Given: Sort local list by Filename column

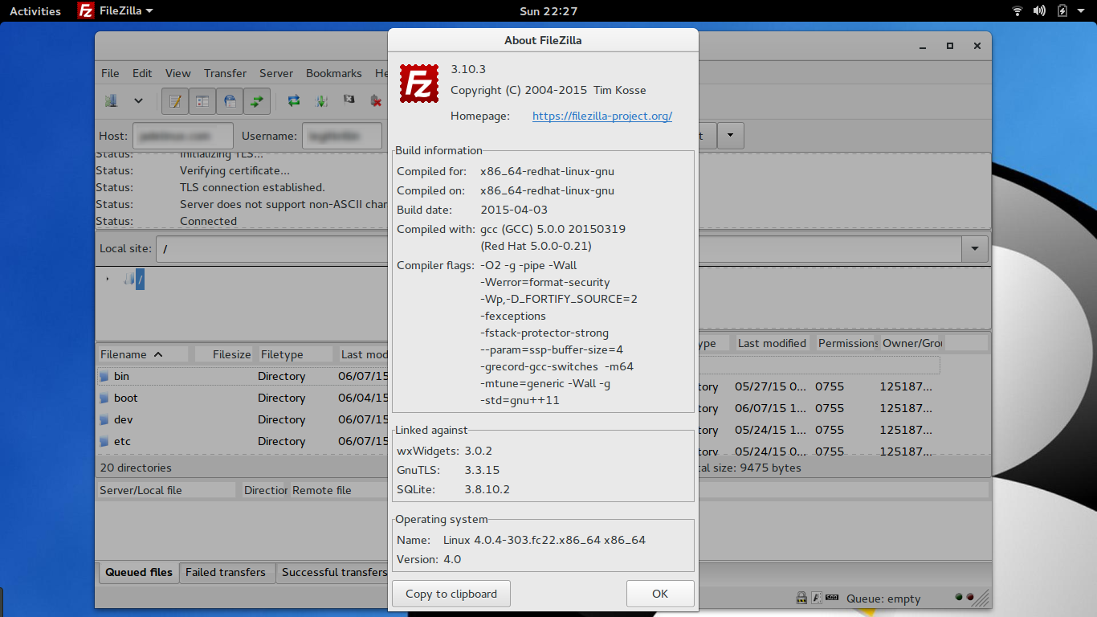Looking at the screenshot, I should tap(142, 354).
